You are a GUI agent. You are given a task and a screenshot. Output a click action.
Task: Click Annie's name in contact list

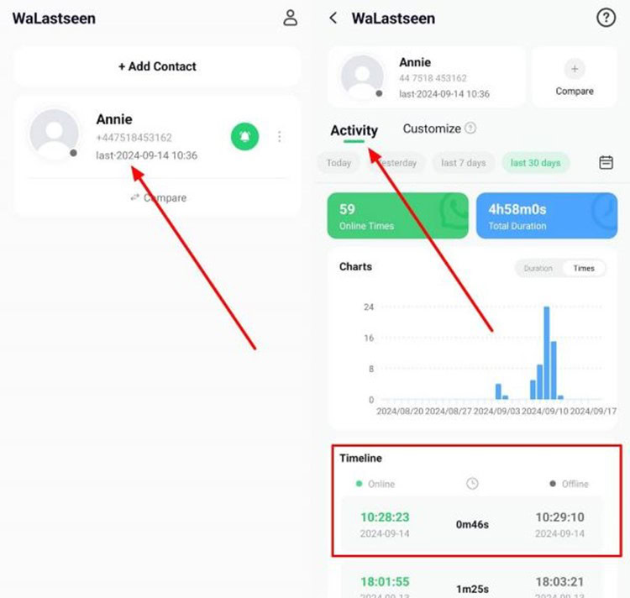[x=114, y=119]
